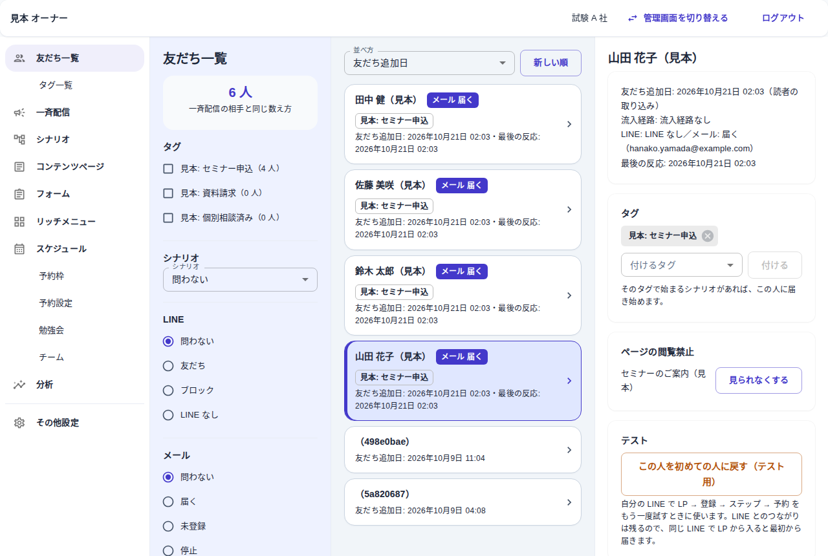Click この人を初めての人に戻す test button
Image resolution: width=828 pixels, height=556 pixels.
pyautogui.click(x=712, y=475)
